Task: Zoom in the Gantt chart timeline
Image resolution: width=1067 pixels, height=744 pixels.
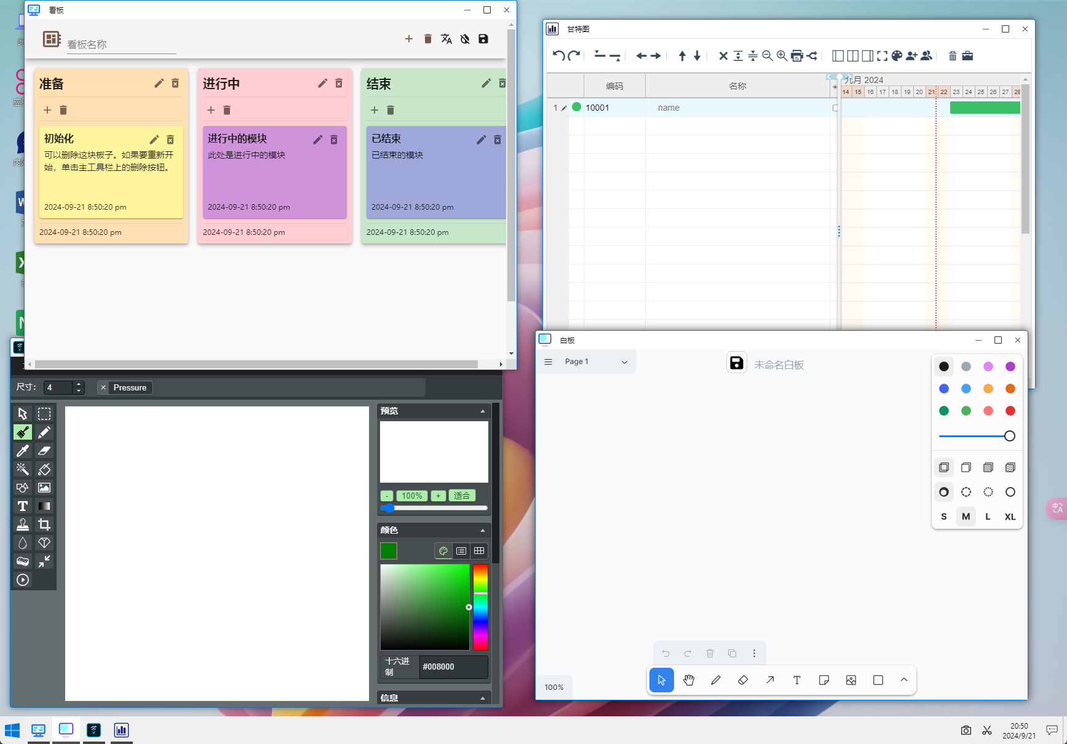Action: 782,55
